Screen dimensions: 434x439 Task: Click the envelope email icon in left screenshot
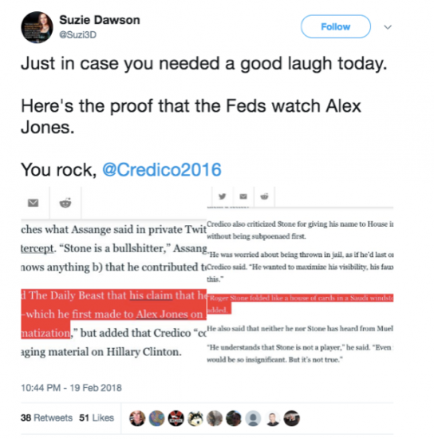[x=33, y=203]
